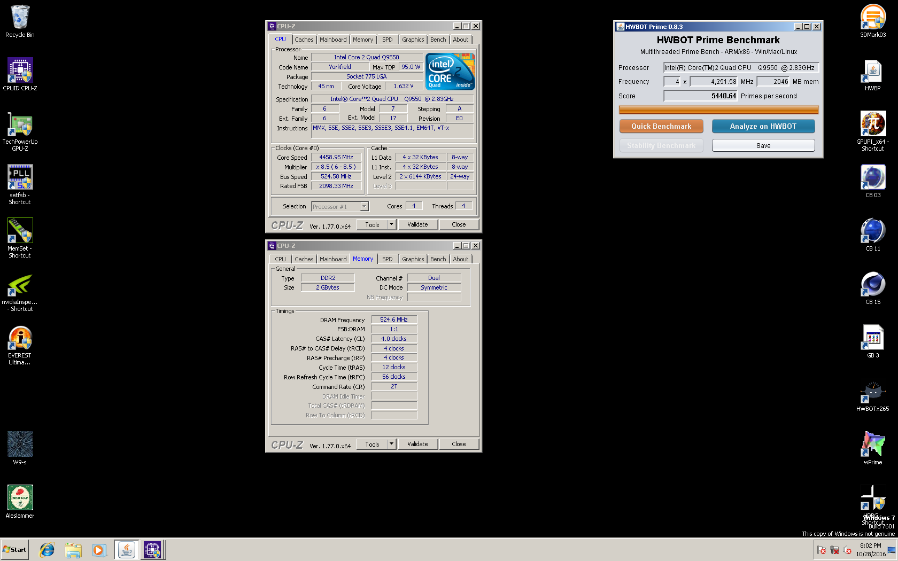Open Mainboard tab in upper CPU-Z
Viewport: 898px width, 561px height.
(x=333, y=40)
